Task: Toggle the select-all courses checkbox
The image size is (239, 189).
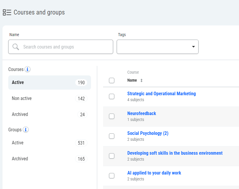Action: click(x=112, y=80)
